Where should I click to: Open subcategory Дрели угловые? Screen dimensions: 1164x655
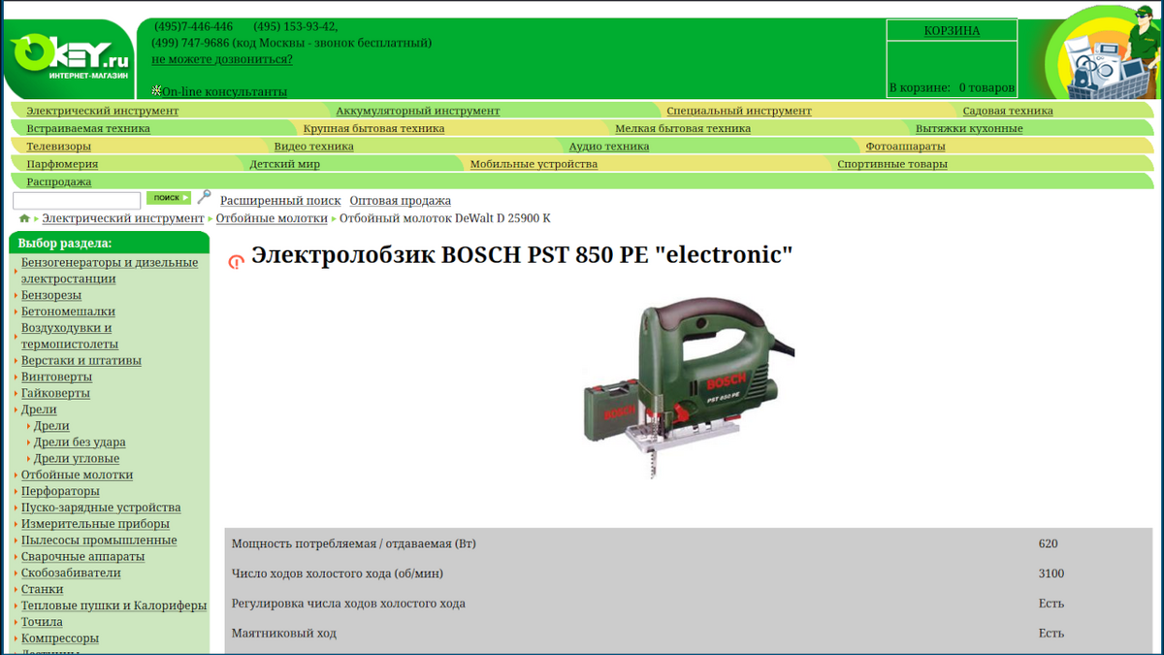77,458
